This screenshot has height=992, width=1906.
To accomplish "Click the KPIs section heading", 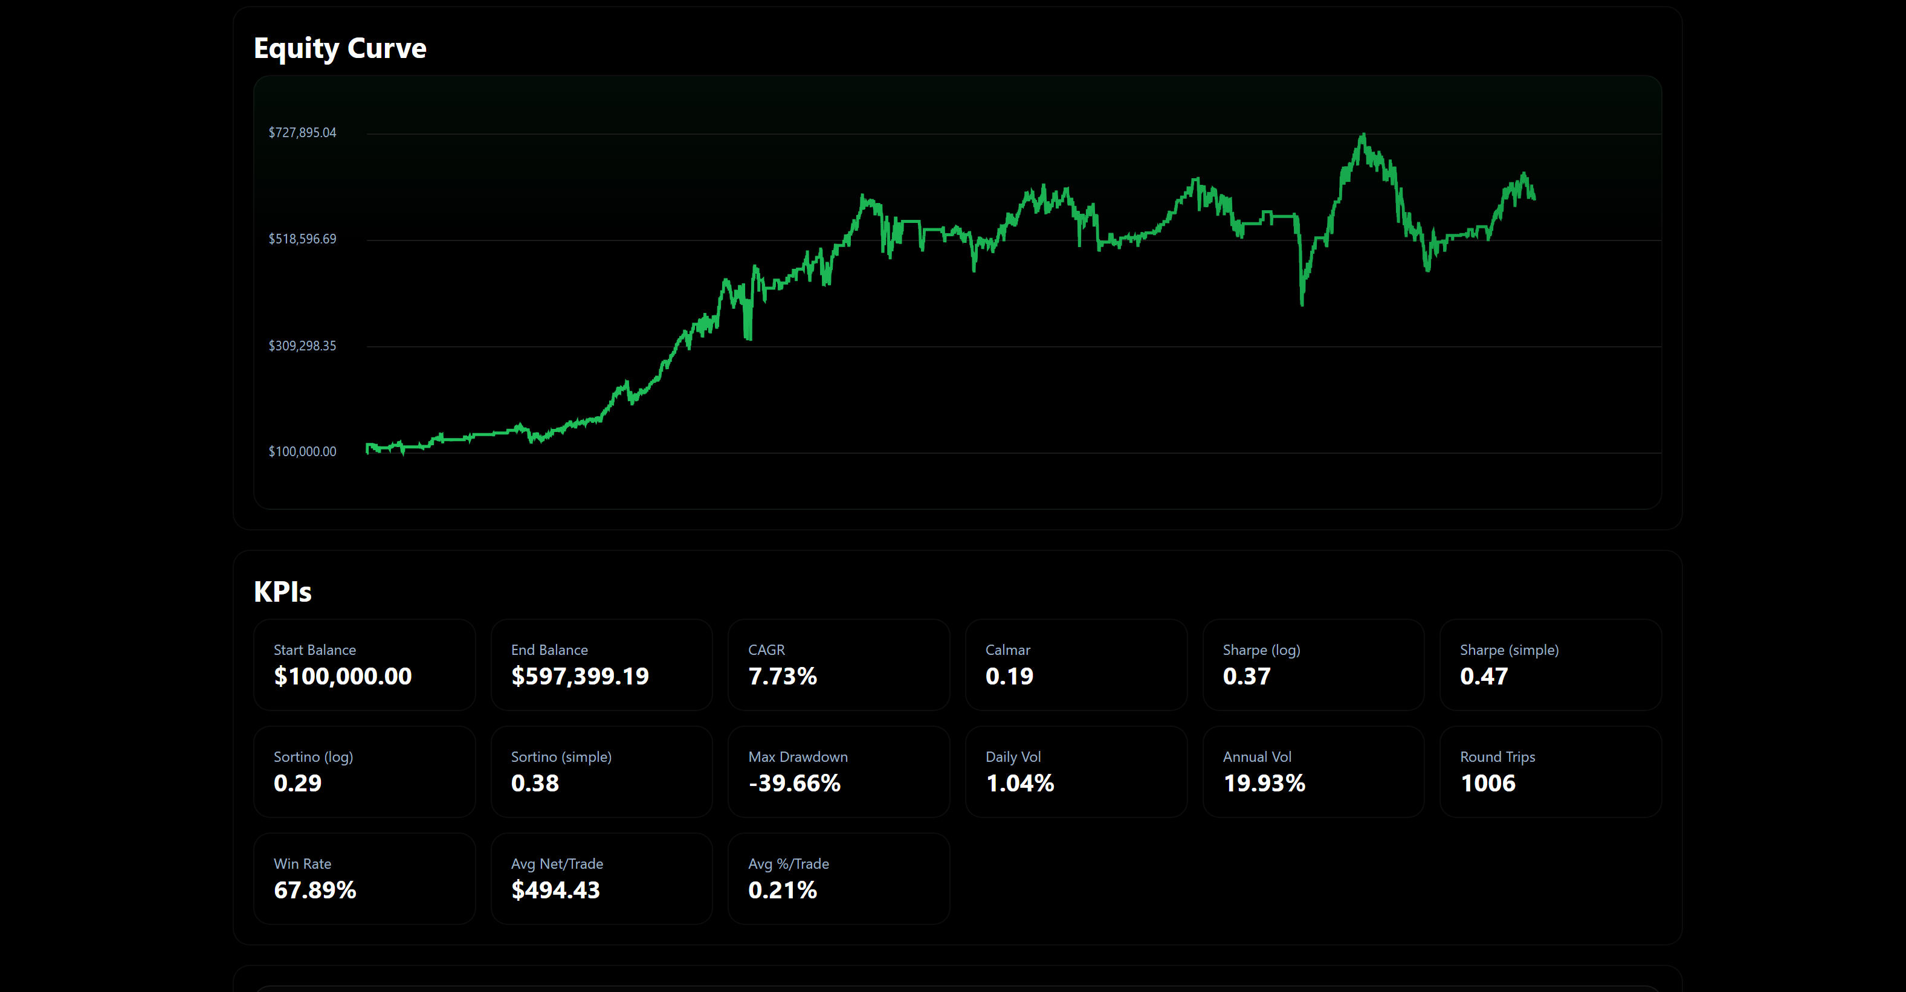I will [x=282, y=592].
